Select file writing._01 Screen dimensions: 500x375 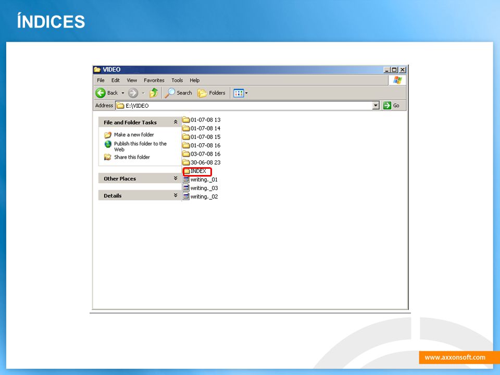click(x=200, y=180)
